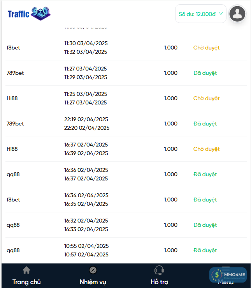Click Chờ duyệt for Hi88 16:37 row
The width and height of the screenshot is (251, 288).
(x=206, y=149)
